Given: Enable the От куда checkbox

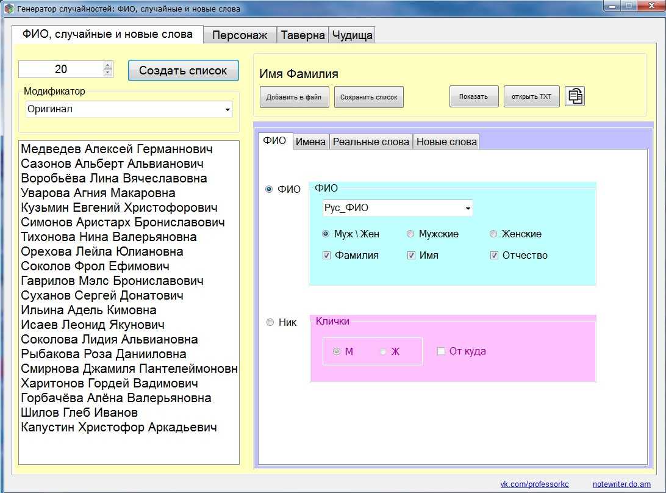Looking at the screenshot, I should click(x=442, y=351).
